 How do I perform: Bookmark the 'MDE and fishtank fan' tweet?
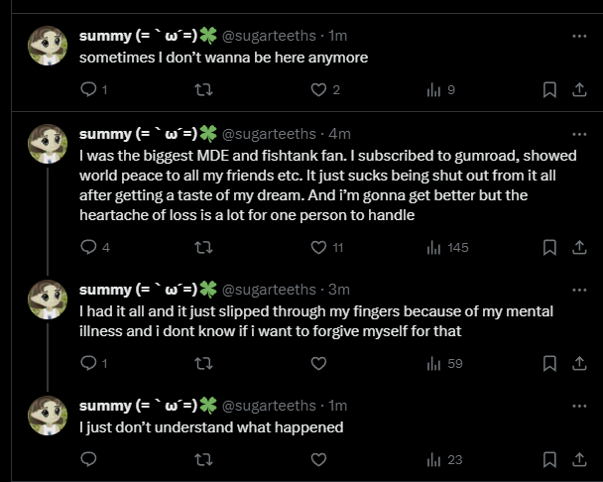pyautogui.click(x=549, y=247)
